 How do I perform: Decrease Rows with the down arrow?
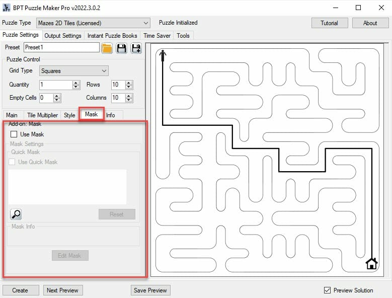click(x=129, y=87)
